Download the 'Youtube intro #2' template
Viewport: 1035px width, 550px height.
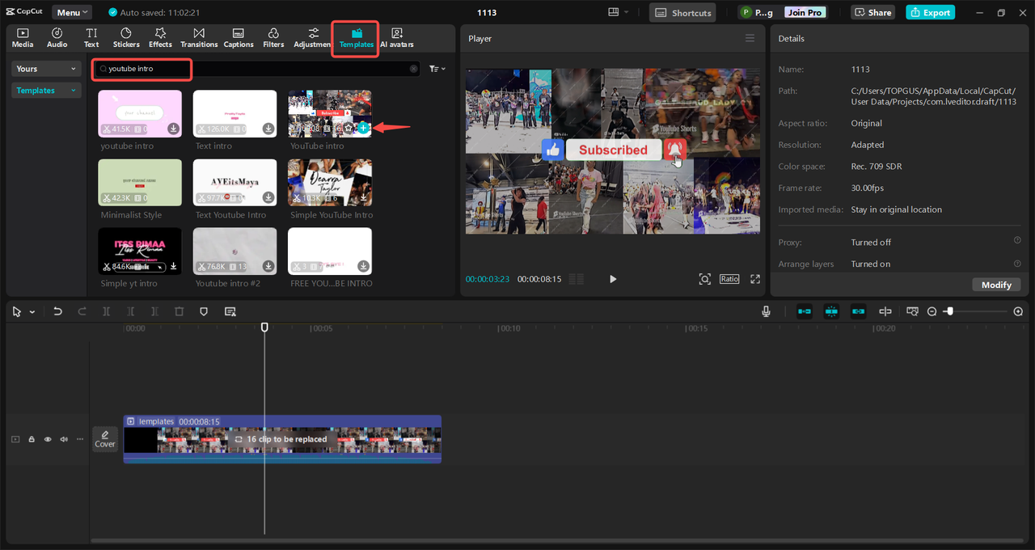(x=268, y=266)
